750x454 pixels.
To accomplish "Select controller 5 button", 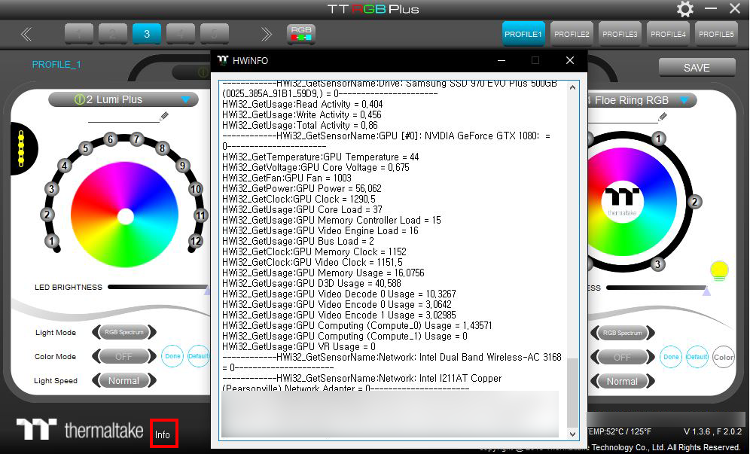I will click(x=215, y=34).
